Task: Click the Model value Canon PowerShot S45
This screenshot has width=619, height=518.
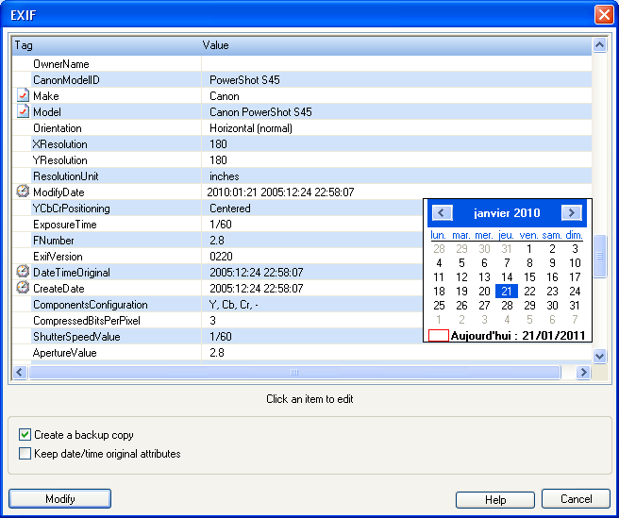Action: (260, 112)
